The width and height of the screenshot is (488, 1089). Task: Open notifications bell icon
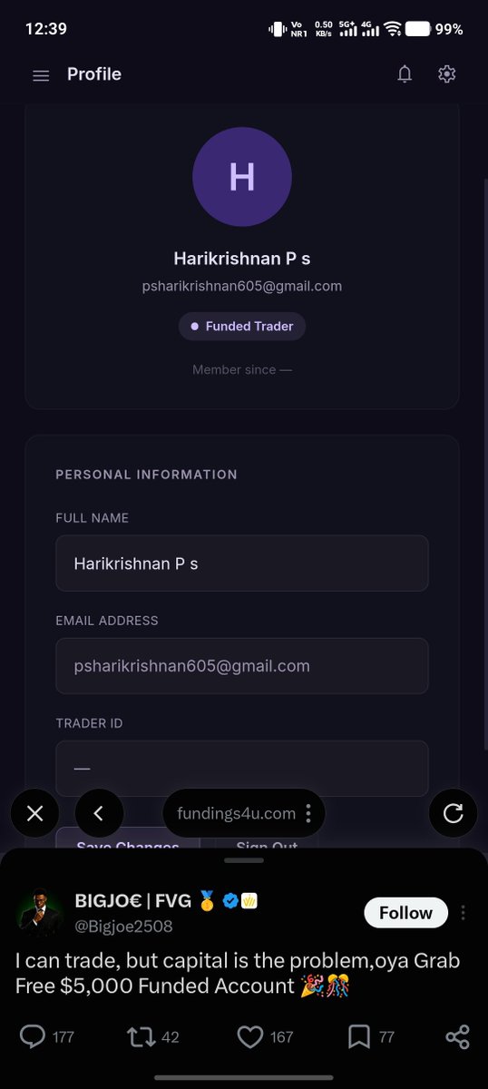405,74
